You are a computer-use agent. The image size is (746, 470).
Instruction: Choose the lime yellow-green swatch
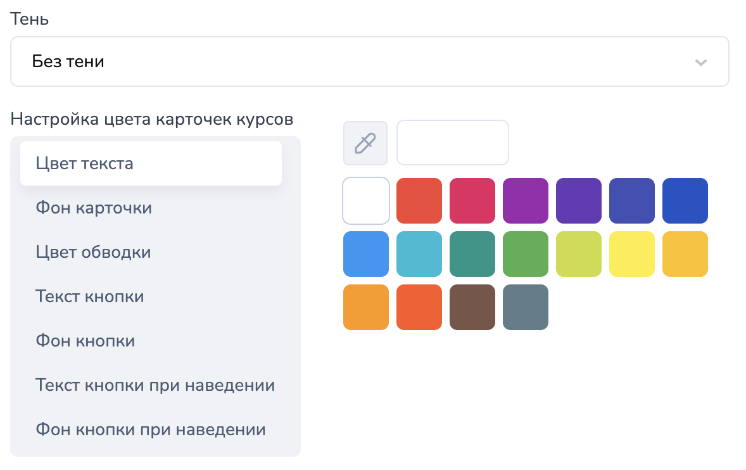(x=579, y=254)
